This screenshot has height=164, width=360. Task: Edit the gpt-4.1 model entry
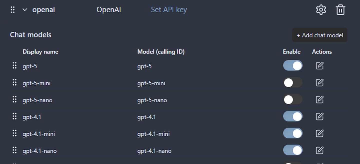tap(319, 117)
